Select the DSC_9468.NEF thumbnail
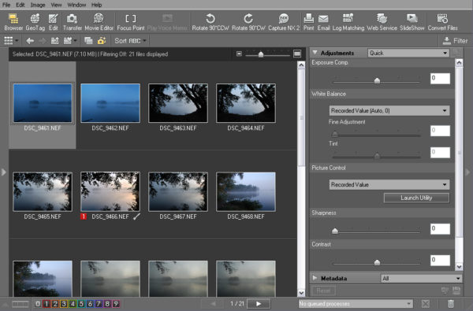This screenshot has height=311, width=473. (x=246, y=191)
